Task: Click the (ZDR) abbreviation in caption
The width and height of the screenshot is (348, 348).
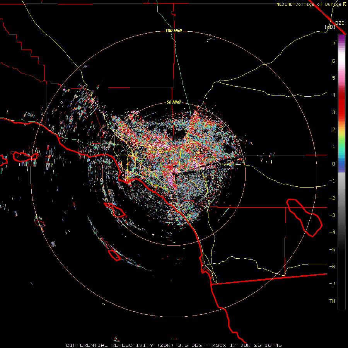Action: (x=165, y=345)
